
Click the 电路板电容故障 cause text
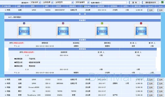(34, 62)
